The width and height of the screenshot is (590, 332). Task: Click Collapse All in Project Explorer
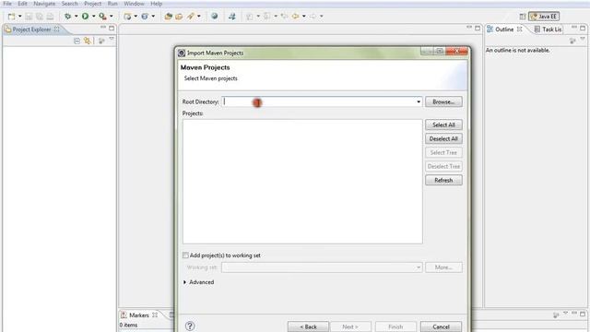(77, 41)
